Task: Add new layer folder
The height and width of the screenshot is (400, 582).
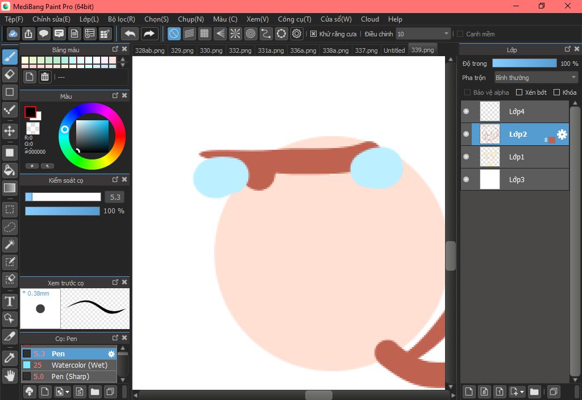Action: [534, 391]
